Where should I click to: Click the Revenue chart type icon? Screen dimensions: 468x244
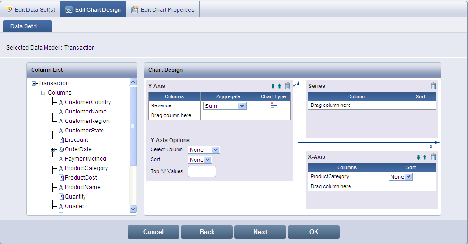tap(273, 106)
